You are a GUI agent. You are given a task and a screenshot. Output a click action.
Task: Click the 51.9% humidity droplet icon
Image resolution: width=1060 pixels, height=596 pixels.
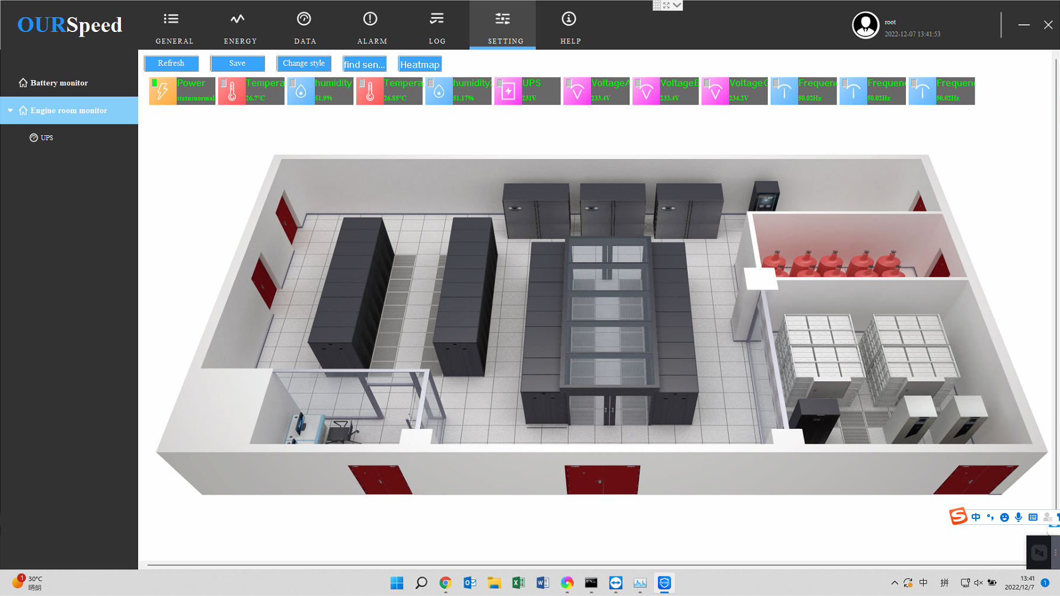pos(301,91)
